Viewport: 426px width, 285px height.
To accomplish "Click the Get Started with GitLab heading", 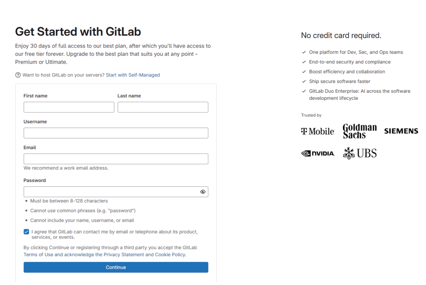I will click(78, 32).
